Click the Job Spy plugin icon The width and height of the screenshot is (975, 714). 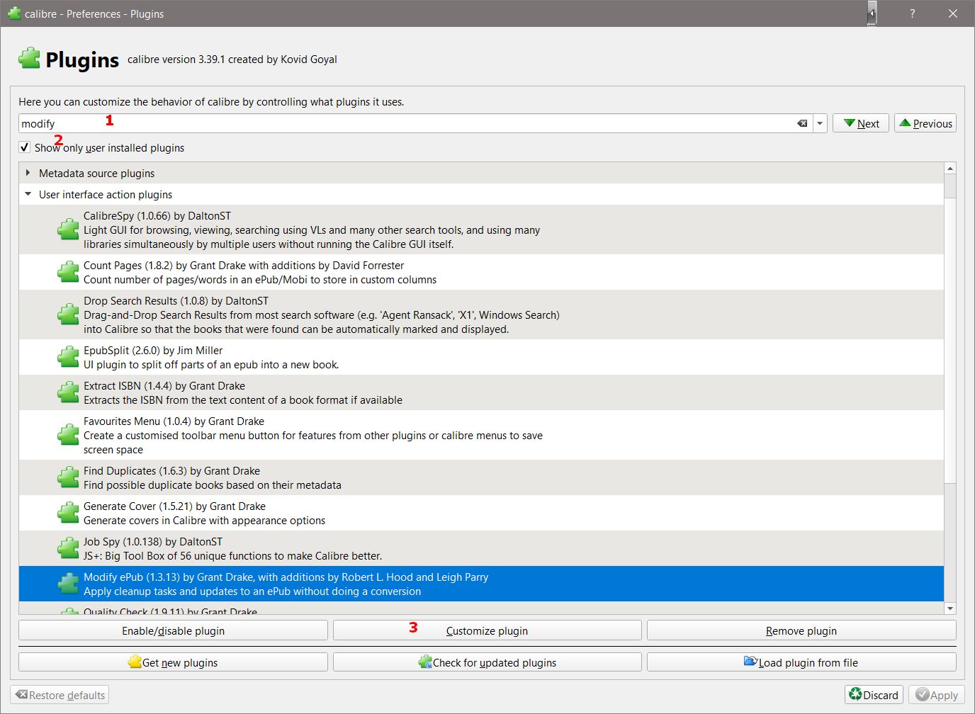pos(68,548)
